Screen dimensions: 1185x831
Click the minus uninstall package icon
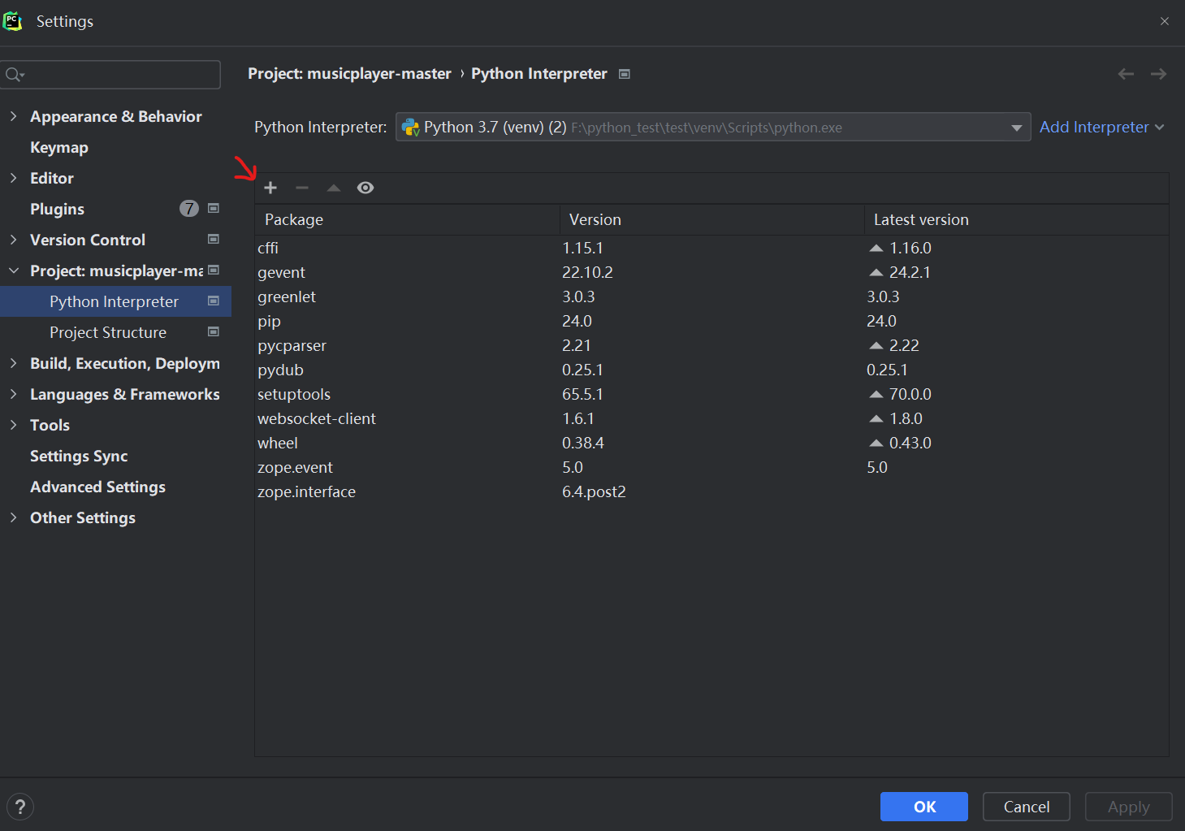302,188
